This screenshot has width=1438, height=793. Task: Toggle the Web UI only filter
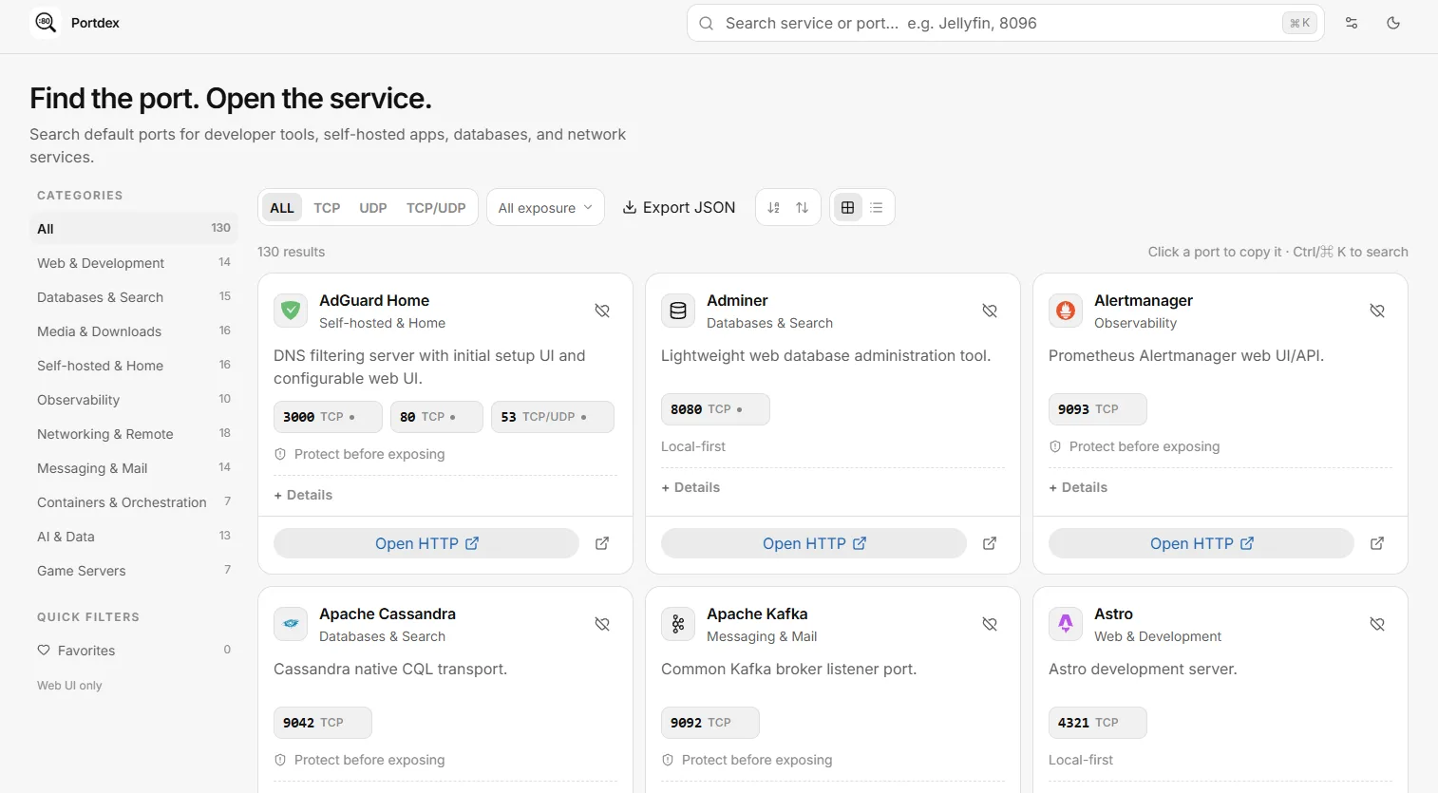click(x=69, y=686)
